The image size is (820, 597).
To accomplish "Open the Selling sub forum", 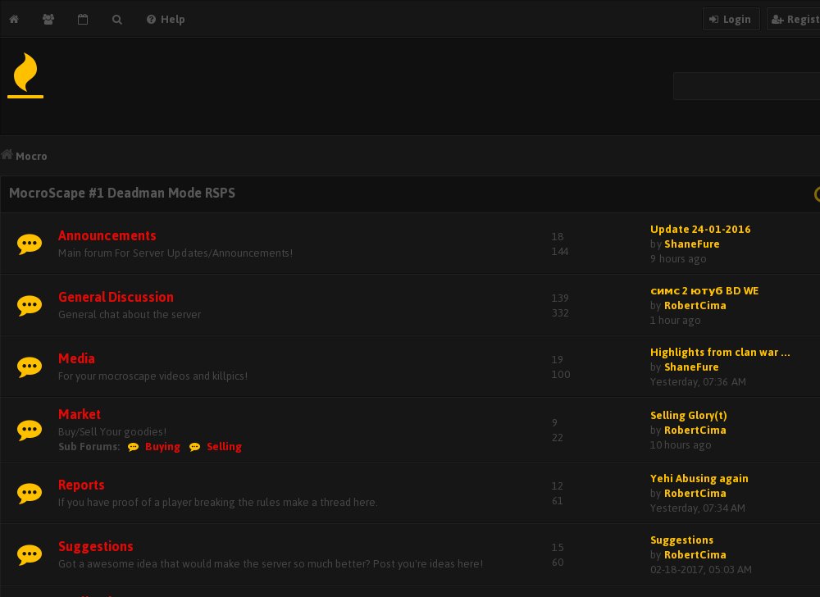I will (224, 447).
